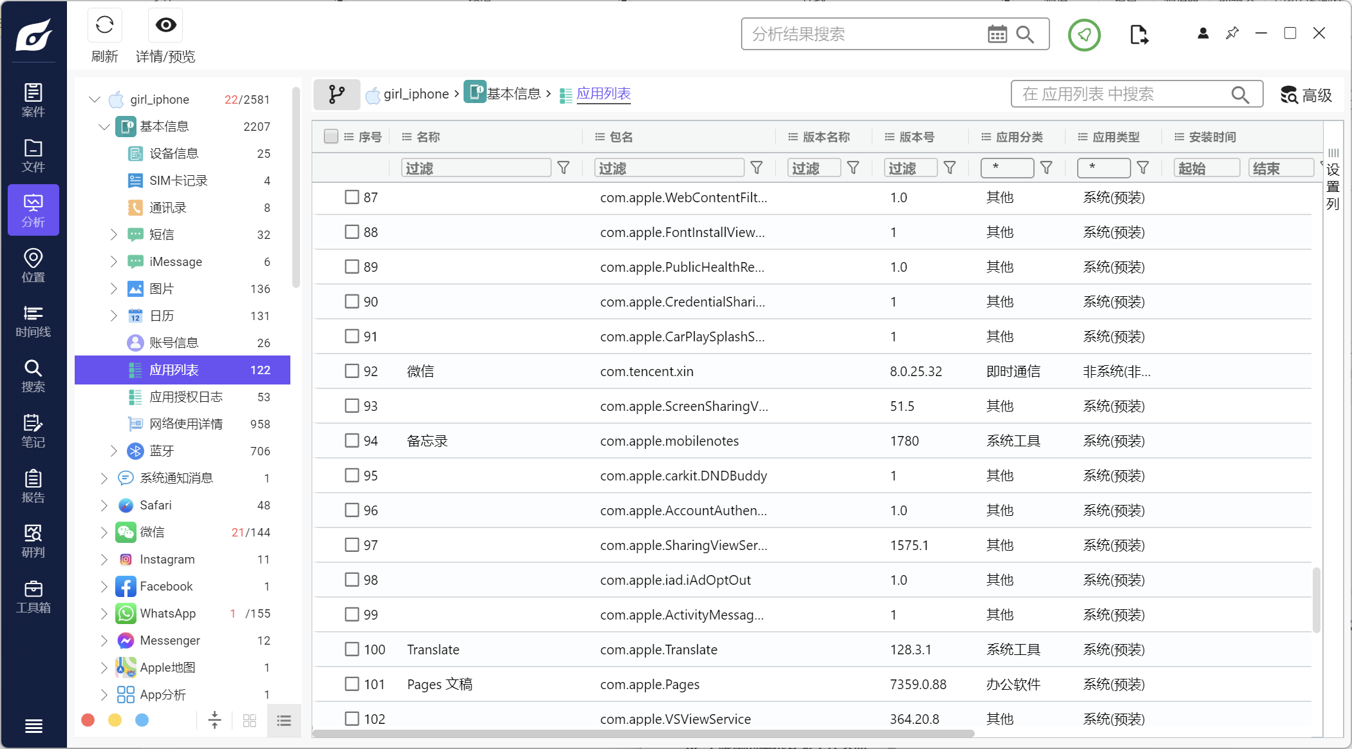The width and height of the screenshot is (1352, 749).
Task: Open the 搜索 search sidebar icon
Action: coord(33,376)
